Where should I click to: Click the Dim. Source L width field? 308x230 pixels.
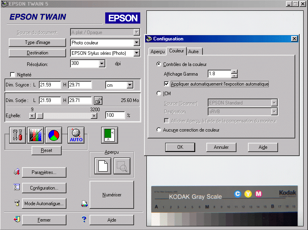pyautogui.click(x=50, y=85)
